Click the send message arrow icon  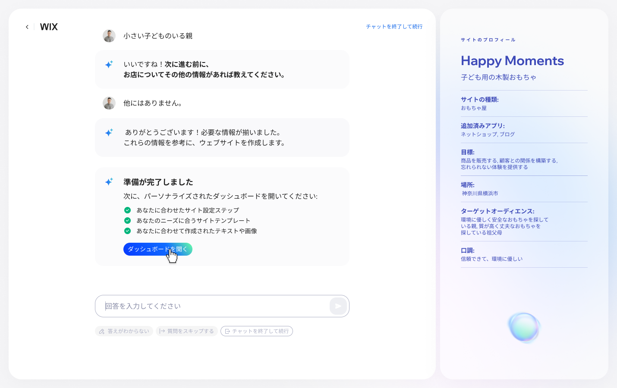click(338, 306)
